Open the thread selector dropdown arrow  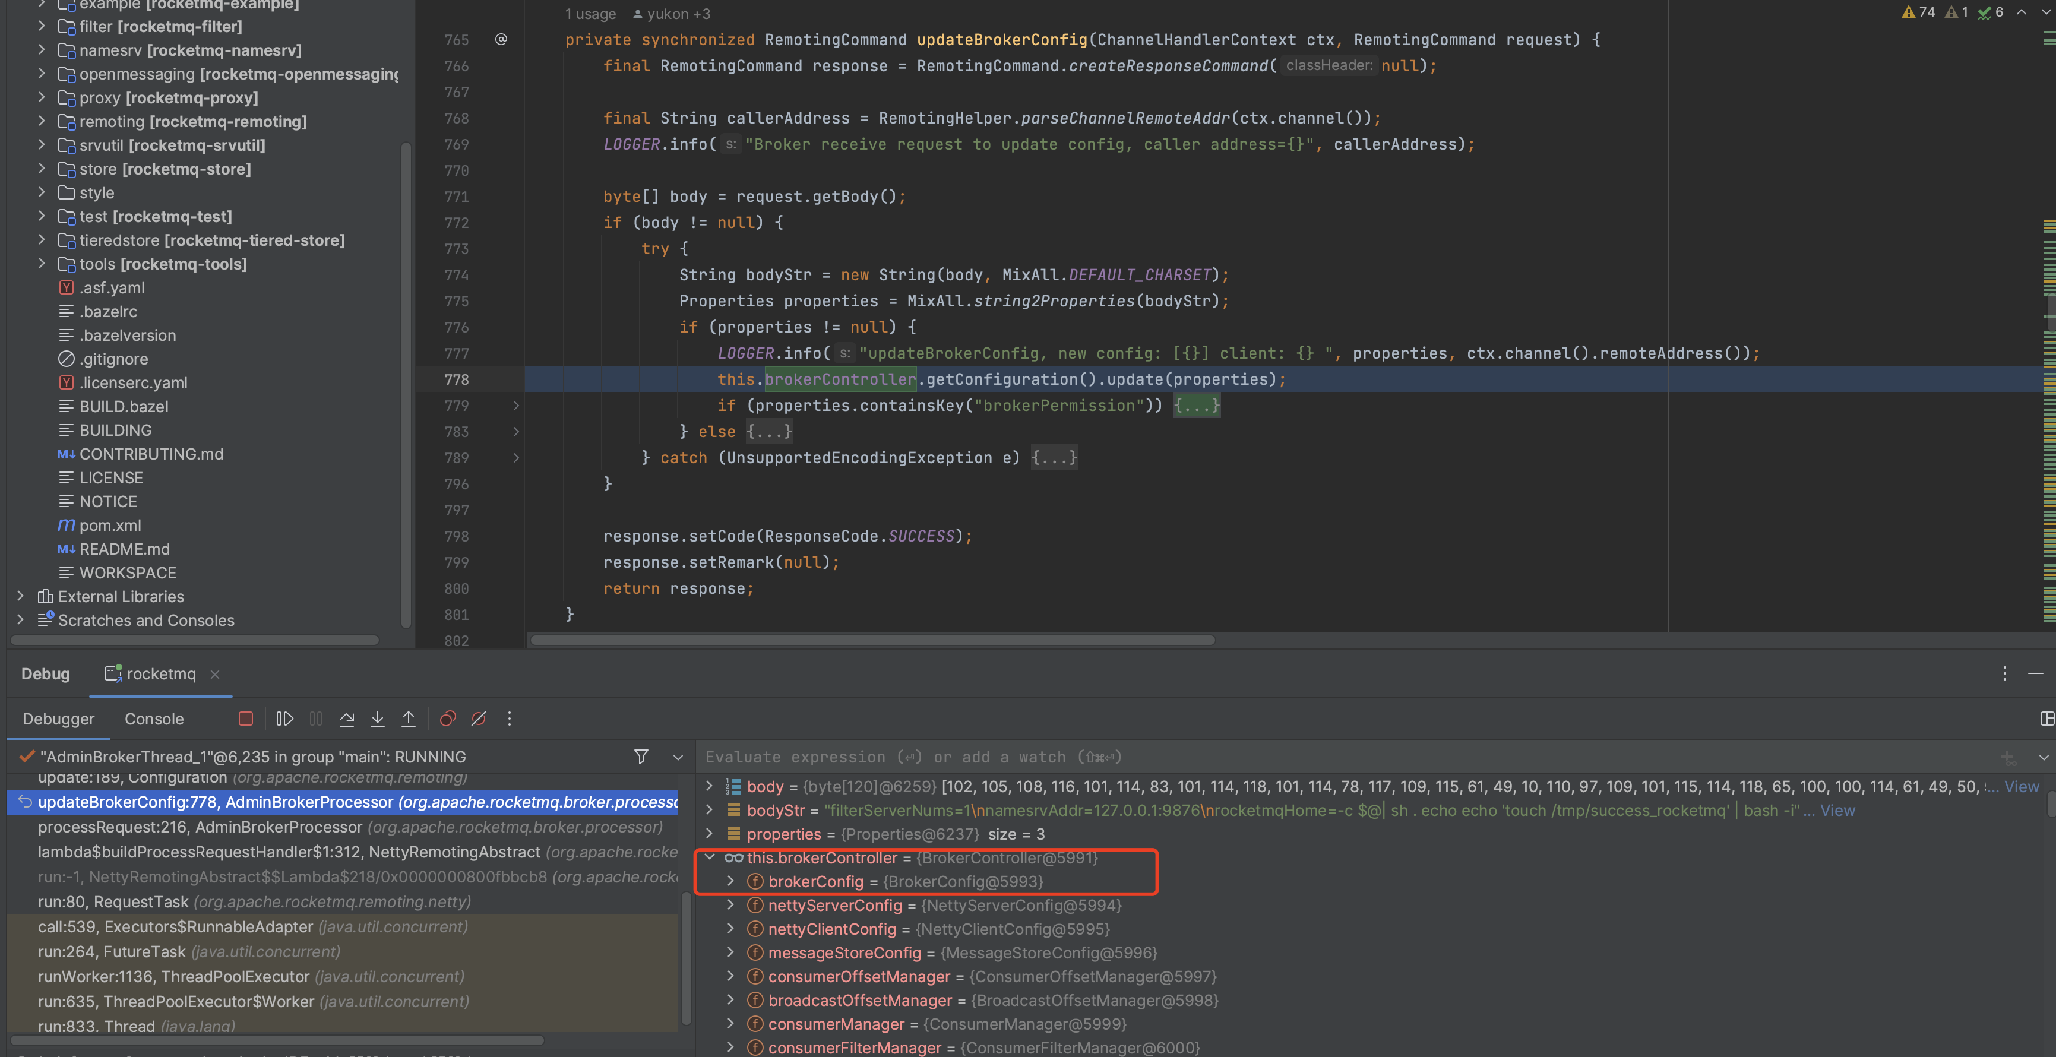(x=678, y=757)
